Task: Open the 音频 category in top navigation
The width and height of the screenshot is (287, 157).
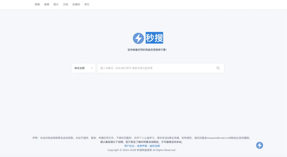Action: (x=47, y=5)
